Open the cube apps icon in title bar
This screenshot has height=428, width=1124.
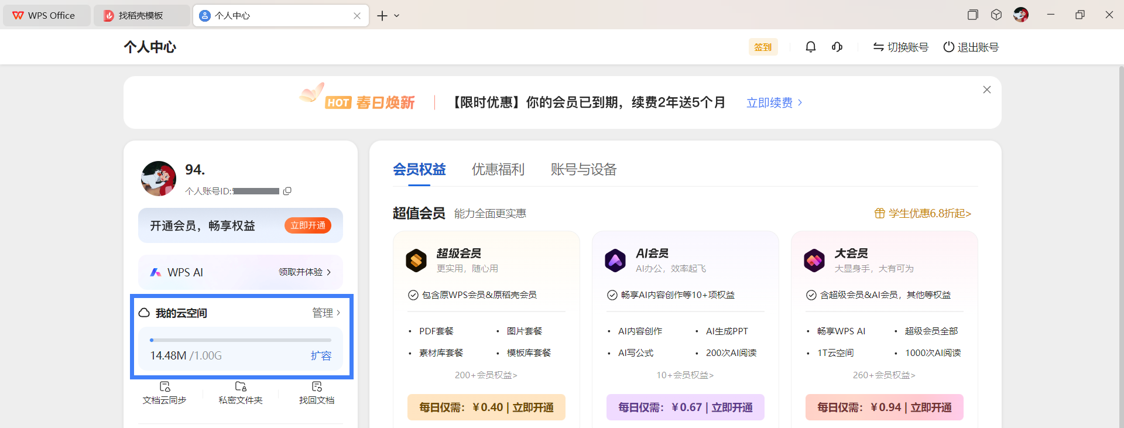click(996, 15)
